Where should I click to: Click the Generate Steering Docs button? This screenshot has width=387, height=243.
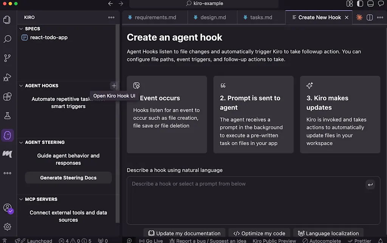click(x=68, y=177)
